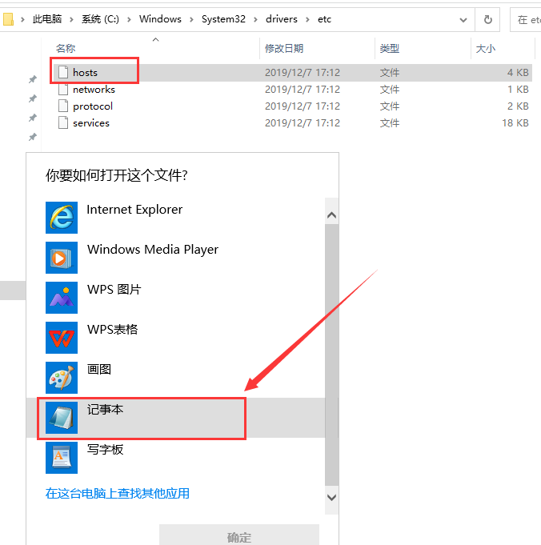Select the protocol file name
This screenshot has width=541, height=545.
(93, 106)
